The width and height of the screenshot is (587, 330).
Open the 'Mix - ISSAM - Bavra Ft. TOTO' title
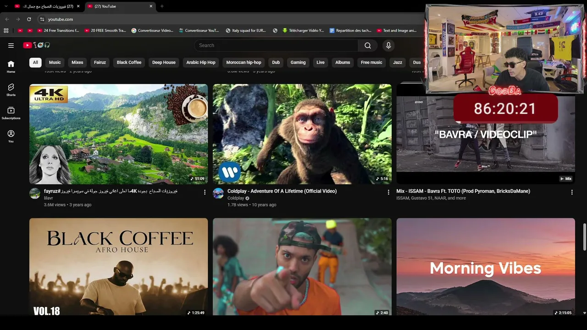coord(463,191)
